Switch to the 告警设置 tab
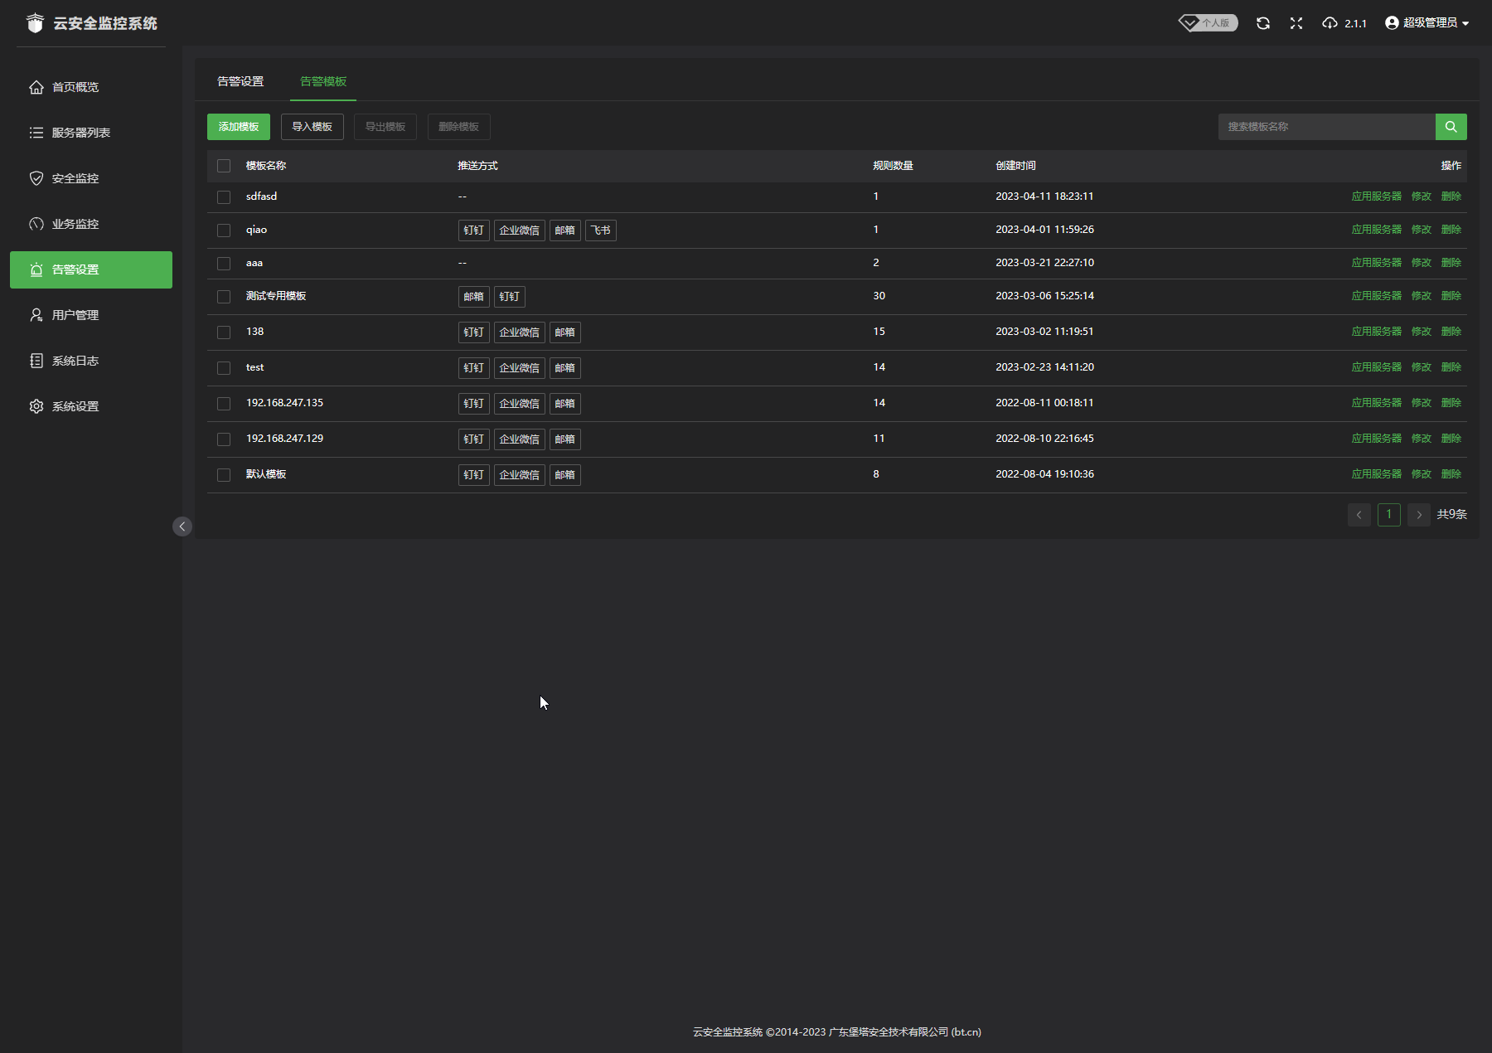The image size is (1492, 1053). [x=240, y=81]
